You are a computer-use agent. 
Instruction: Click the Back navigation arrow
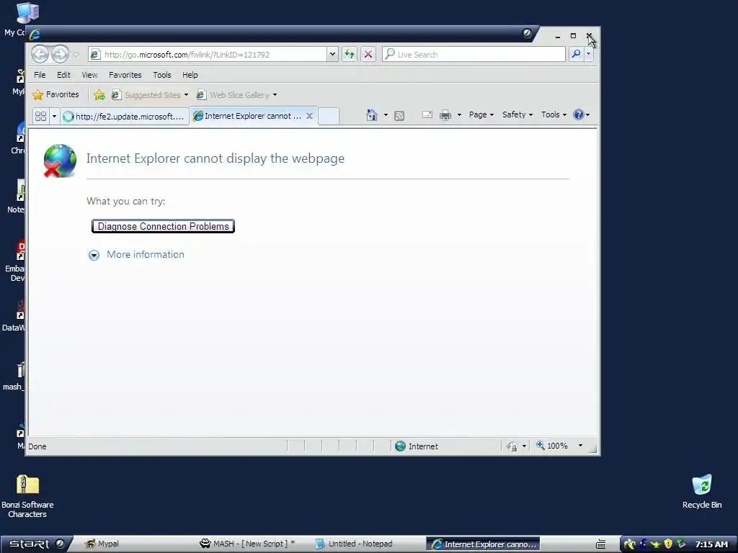[x=40, y=54]
